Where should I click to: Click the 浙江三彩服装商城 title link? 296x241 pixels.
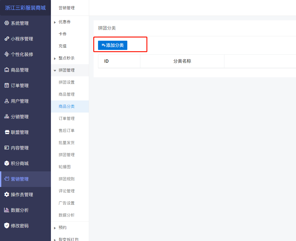coord(25,8)
